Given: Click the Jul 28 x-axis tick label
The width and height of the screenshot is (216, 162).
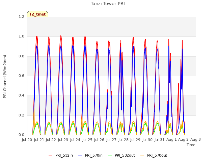Looking at the screenshot, I should [x=123, y=140].
